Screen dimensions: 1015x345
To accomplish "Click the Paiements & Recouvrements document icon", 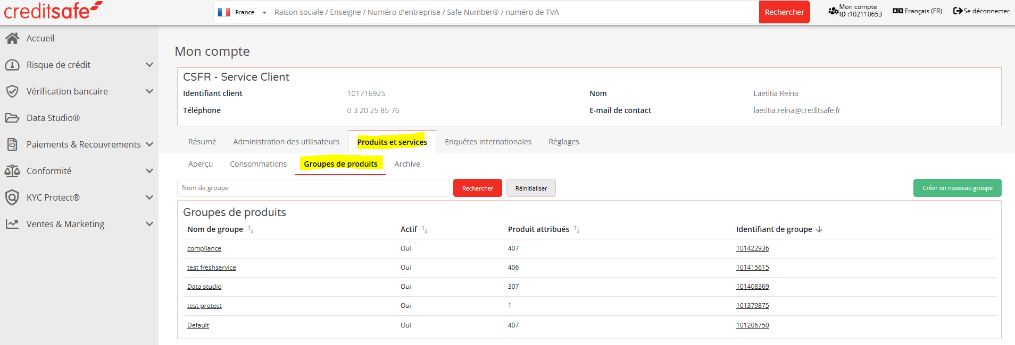I will point(12,144).
